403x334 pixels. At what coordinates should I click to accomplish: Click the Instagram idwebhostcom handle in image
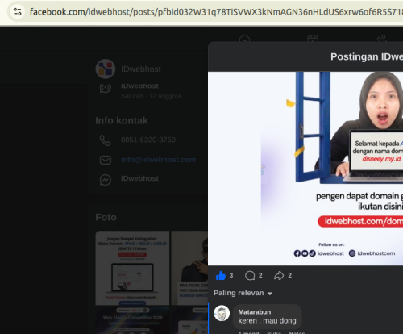coord(376,253)
